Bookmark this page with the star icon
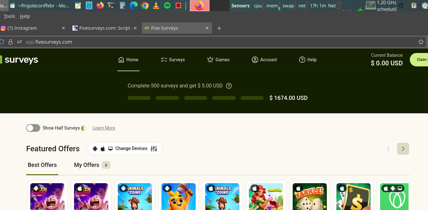428x210 pixels. [x=421, y=42]
